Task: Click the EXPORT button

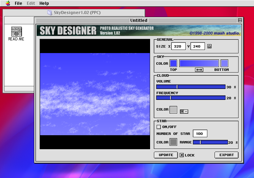Action: [227, 155]
